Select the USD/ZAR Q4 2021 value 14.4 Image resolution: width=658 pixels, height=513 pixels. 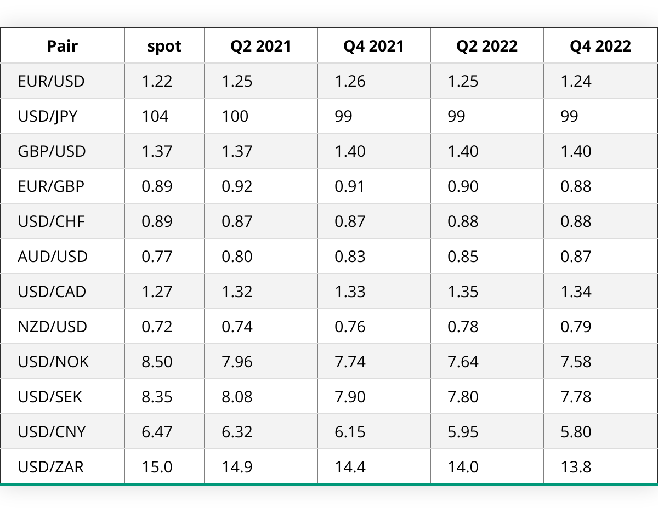pos(350,466)
